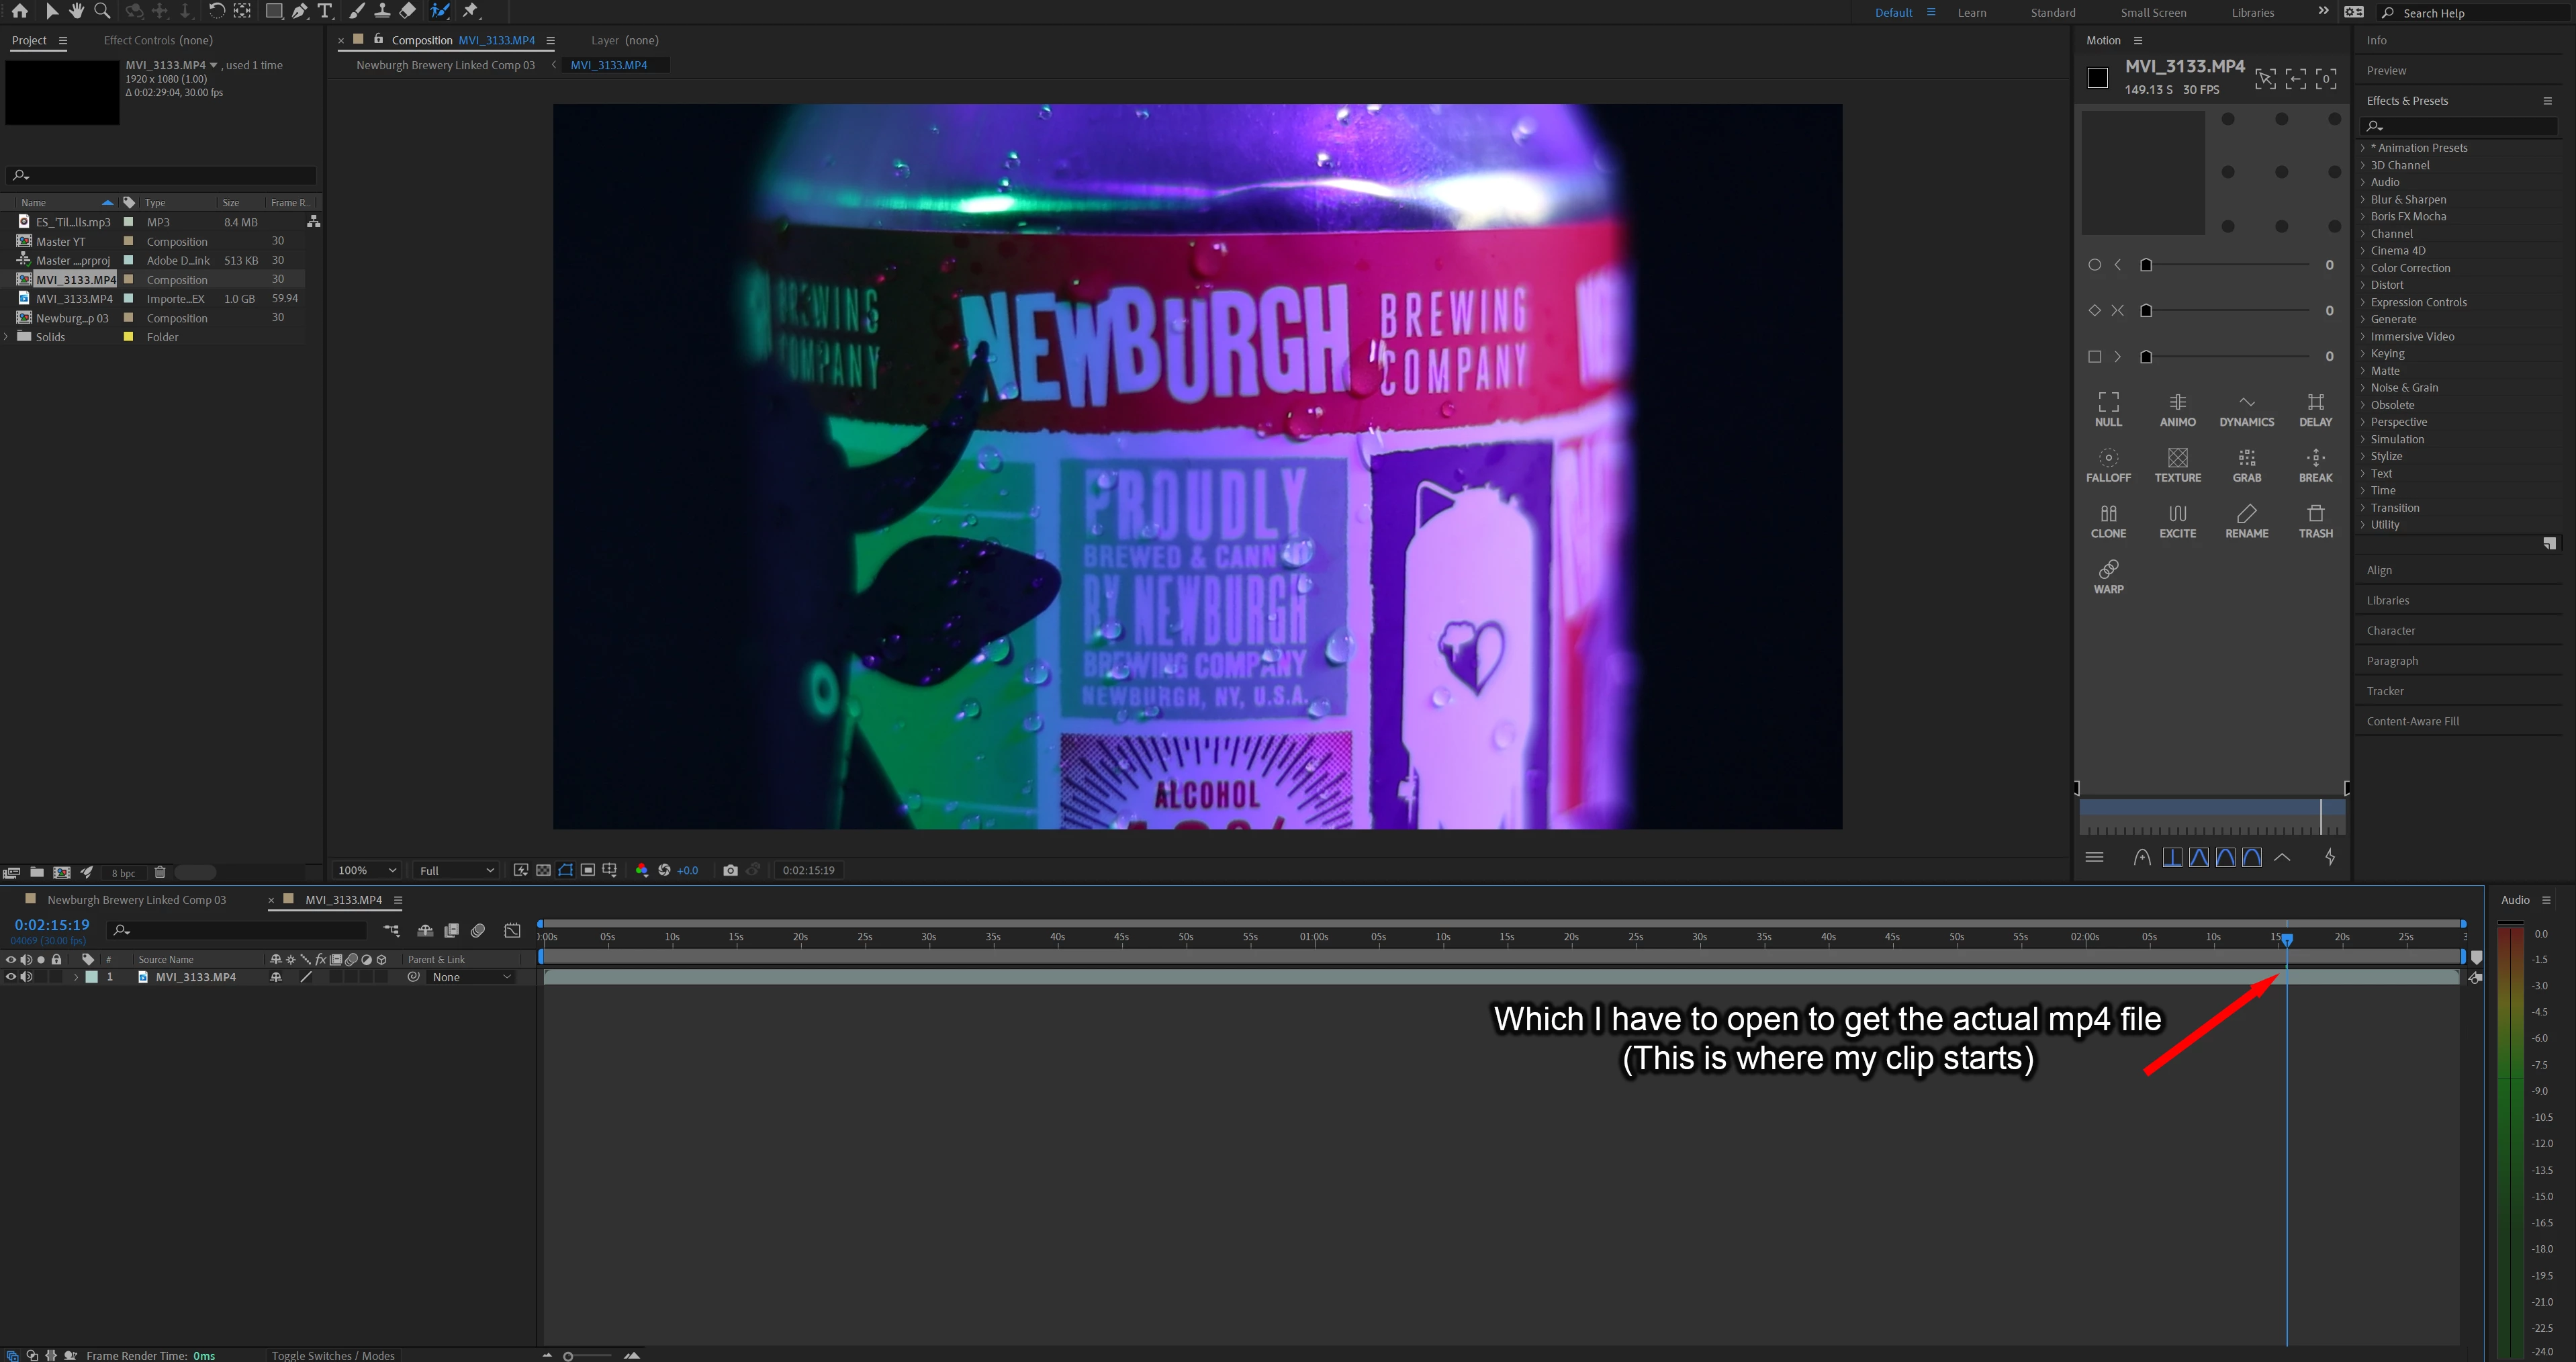Hide video of MVI_3133.MP4 layer
Image resolution: width=2576 pixels, height=1362 pixels.
click(x=11, y=977)
